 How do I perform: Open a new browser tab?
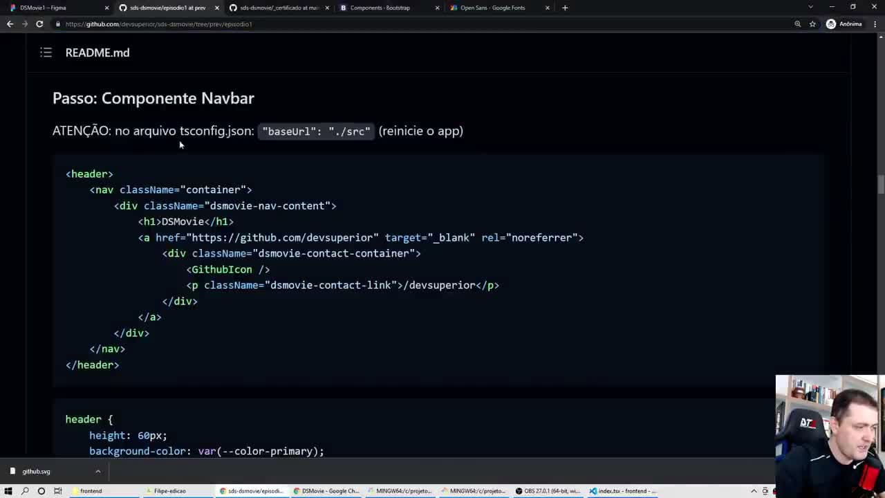click(x=565, y=8)
